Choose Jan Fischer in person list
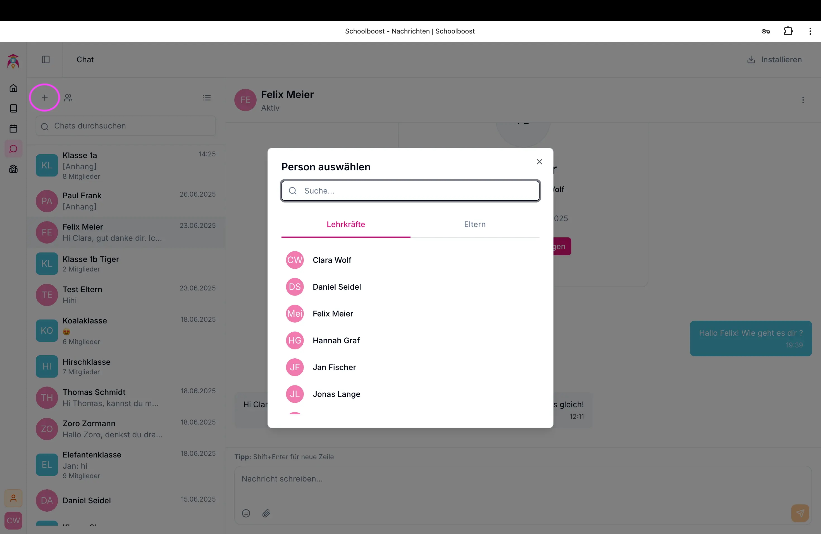 pos(334,367)
